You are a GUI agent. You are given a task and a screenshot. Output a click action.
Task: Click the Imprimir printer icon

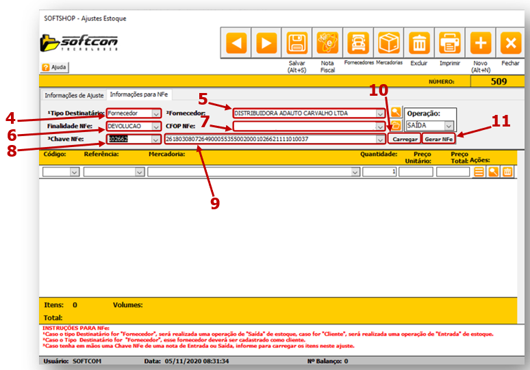pyautogui.click(x=450, y=44)
